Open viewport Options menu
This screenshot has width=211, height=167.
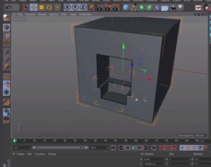coord(54,14)
